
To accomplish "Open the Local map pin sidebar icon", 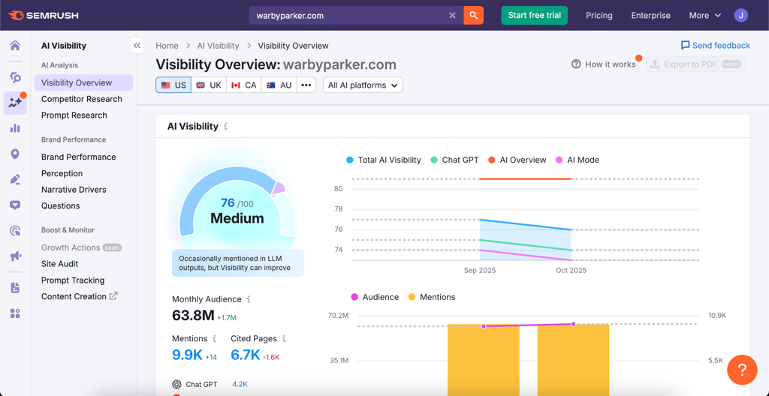I will click(15, 154).
